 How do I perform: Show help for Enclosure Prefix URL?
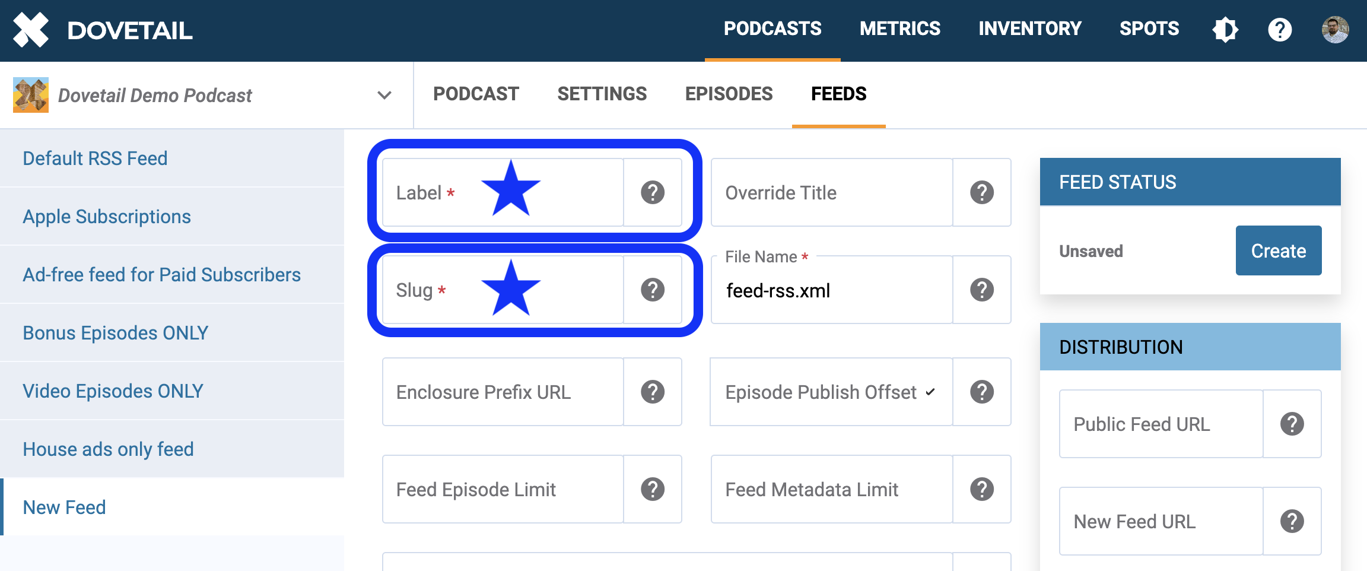coord(653,392)
